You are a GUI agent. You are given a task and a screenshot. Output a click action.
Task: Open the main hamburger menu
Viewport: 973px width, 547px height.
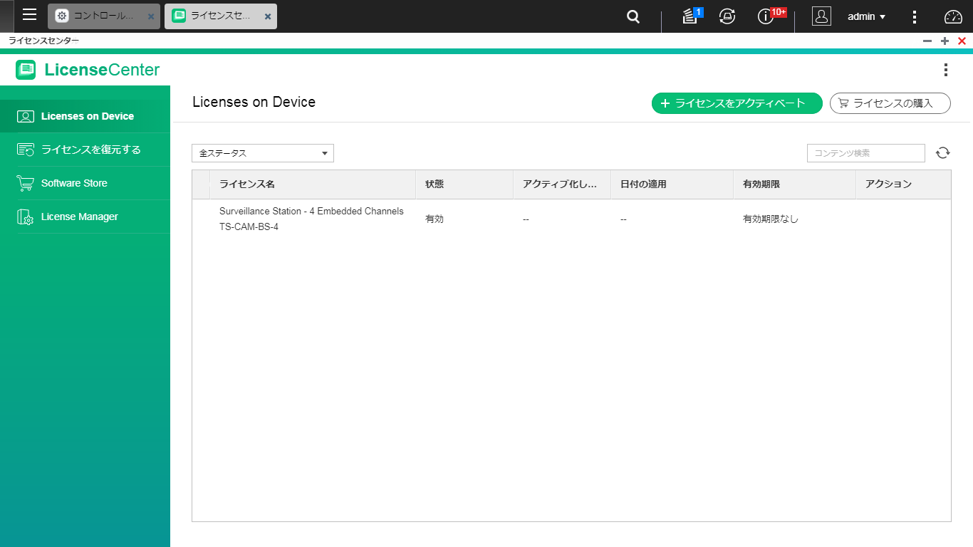(29, 15)
